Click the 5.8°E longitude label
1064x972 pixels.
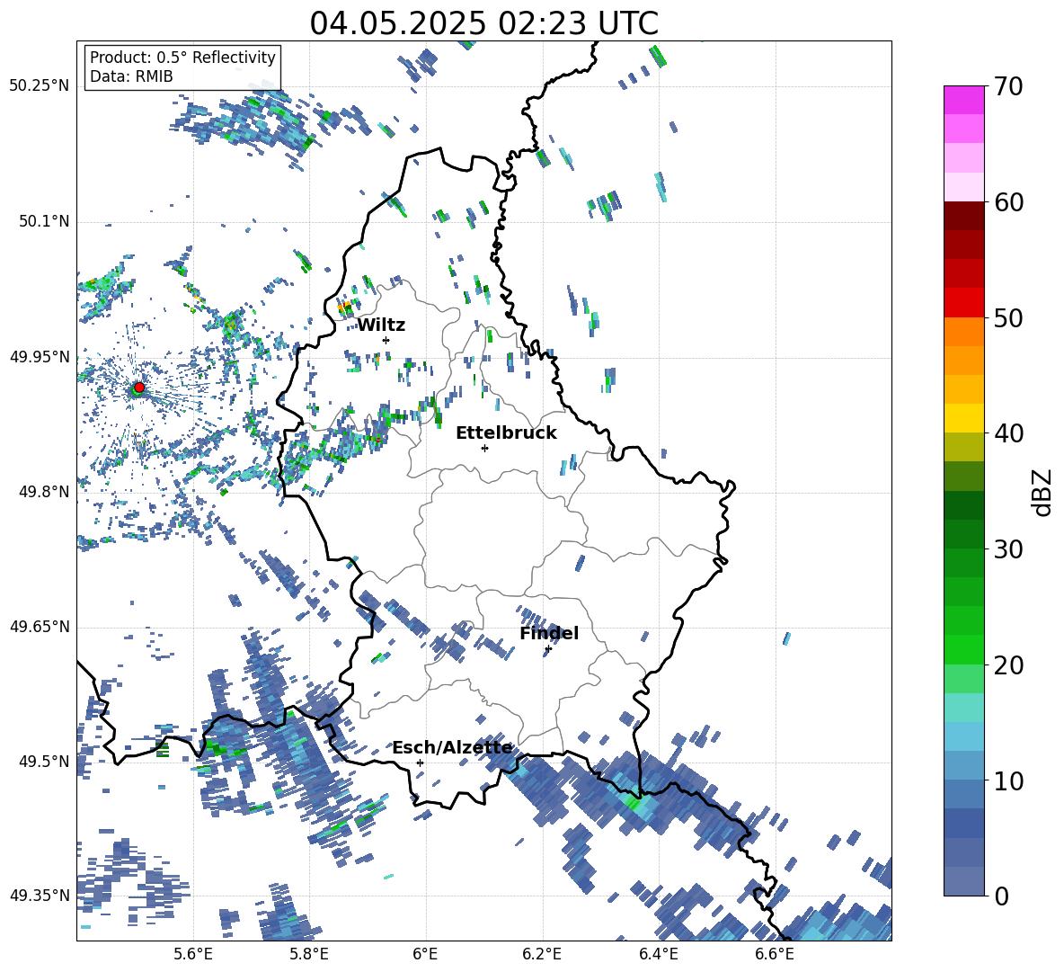(309, 954)
